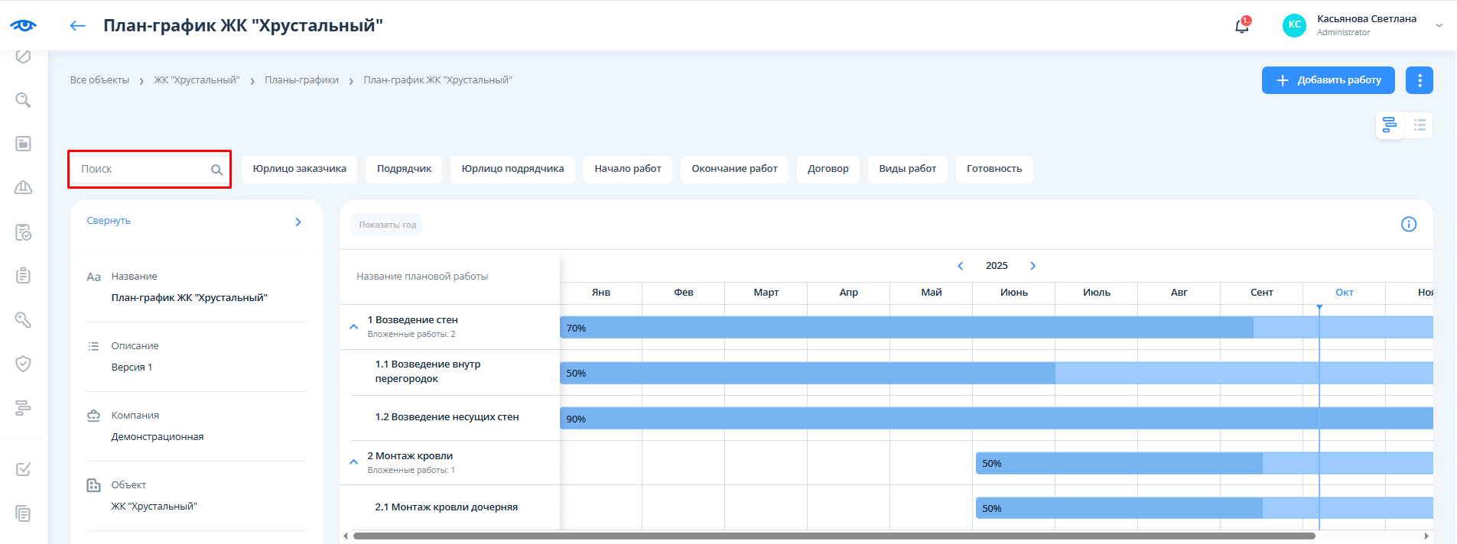
Task: Click the hard hat icon in left sidebar
Action: [23, 187]
